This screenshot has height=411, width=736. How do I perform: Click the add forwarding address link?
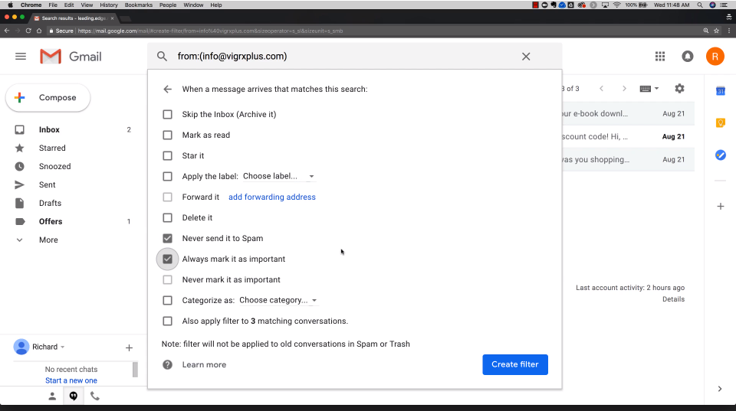(x=271, y=197)
